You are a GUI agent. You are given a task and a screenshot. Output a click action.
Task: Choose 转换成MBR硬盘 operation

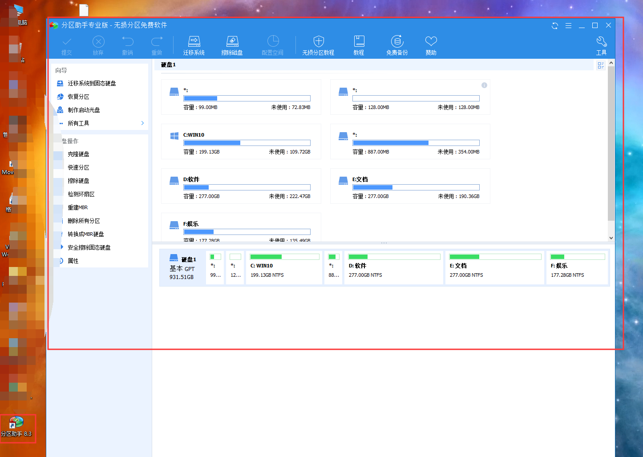(85, 234)
